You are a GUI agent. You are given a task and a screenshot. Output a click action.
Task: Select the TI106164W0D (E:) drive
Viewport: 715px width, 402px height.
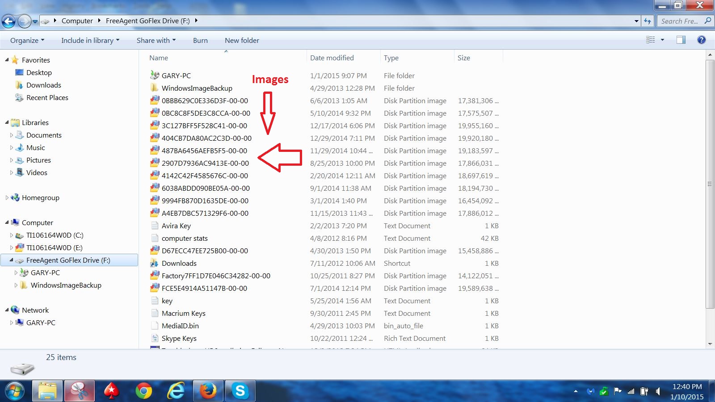tap(54, 247)
